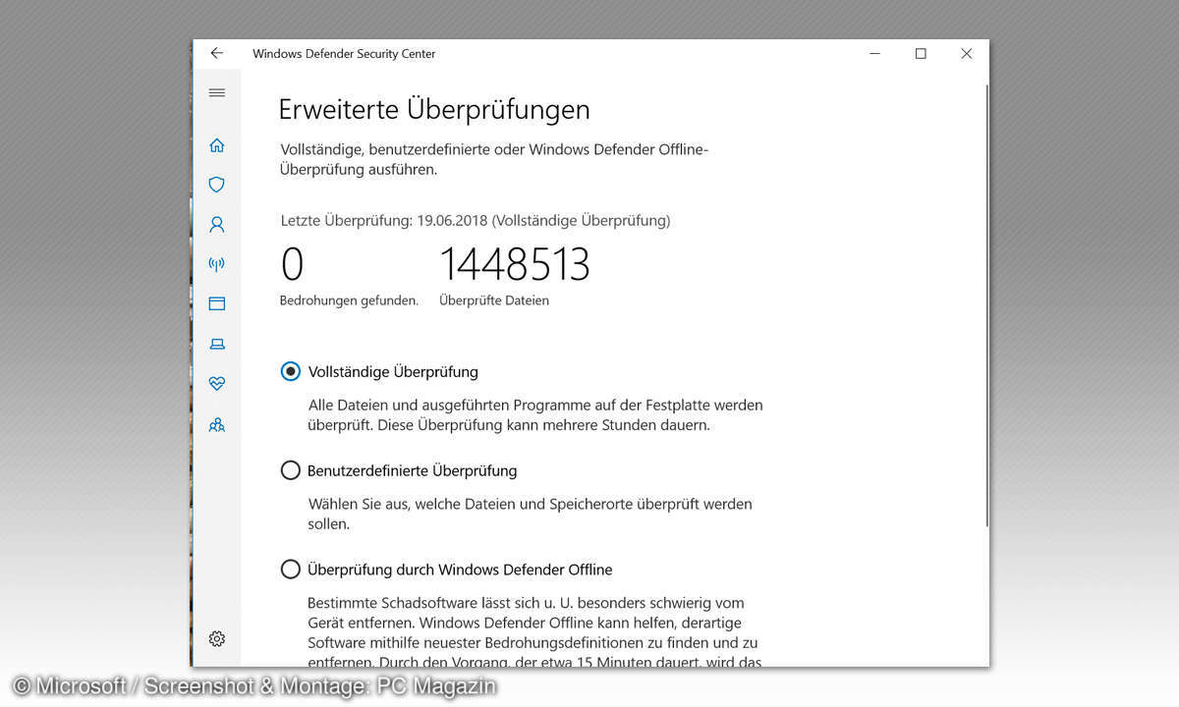The image size is (1179, 707).
Task: Open Family options people icon
Action: click(217, 424)
